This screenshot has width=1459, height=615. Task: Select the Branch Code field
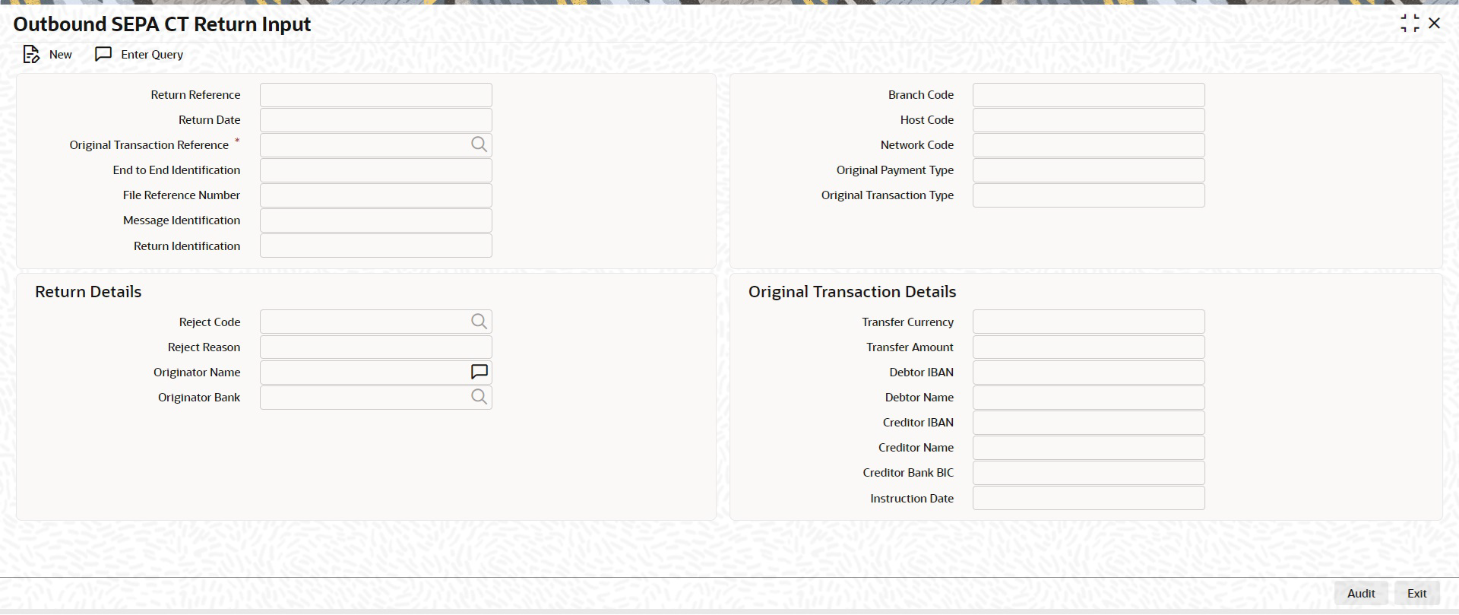[1089, 95]
